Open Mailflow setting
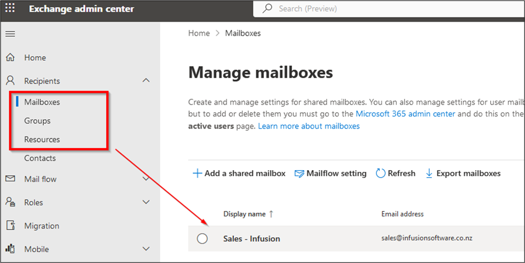 click(331, 174)
